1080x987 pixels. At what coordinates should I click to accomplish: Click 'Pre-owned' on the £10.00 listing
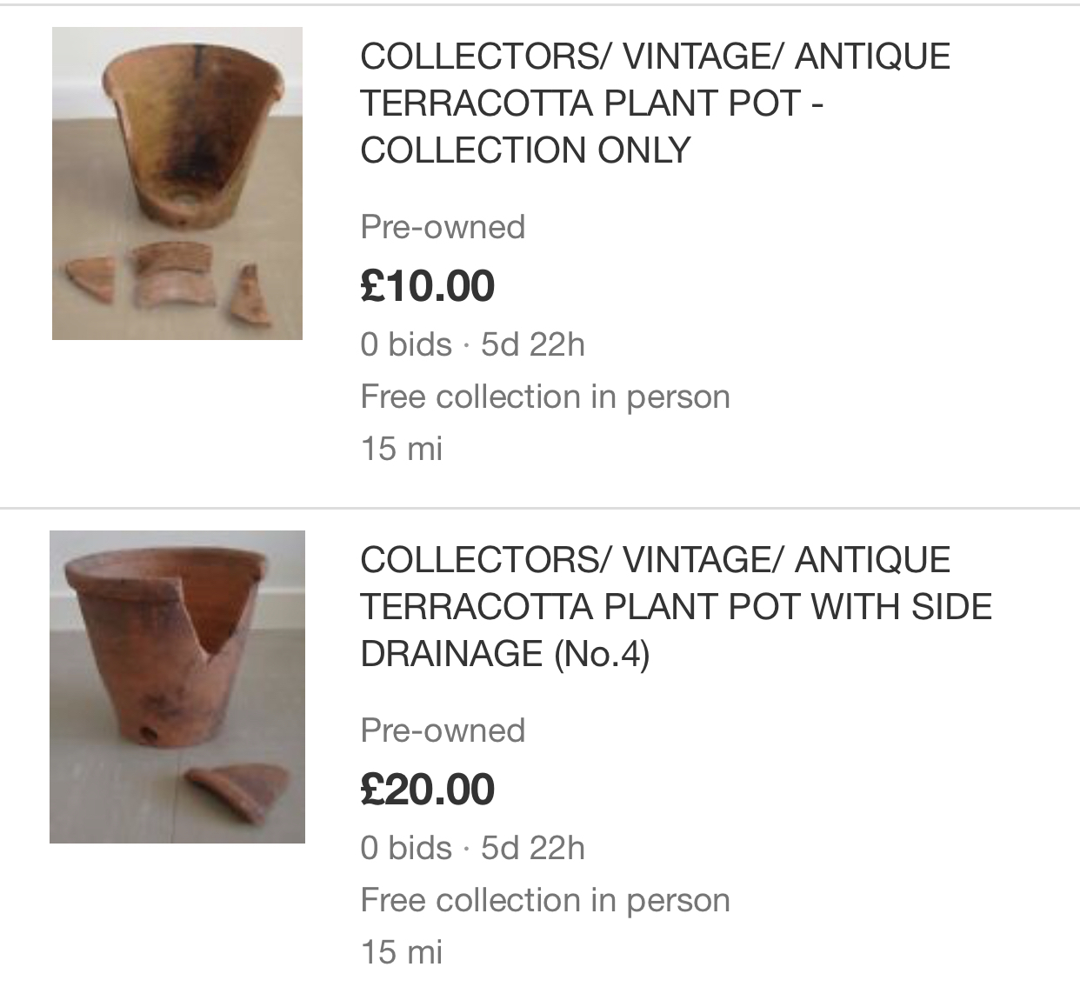443,227
